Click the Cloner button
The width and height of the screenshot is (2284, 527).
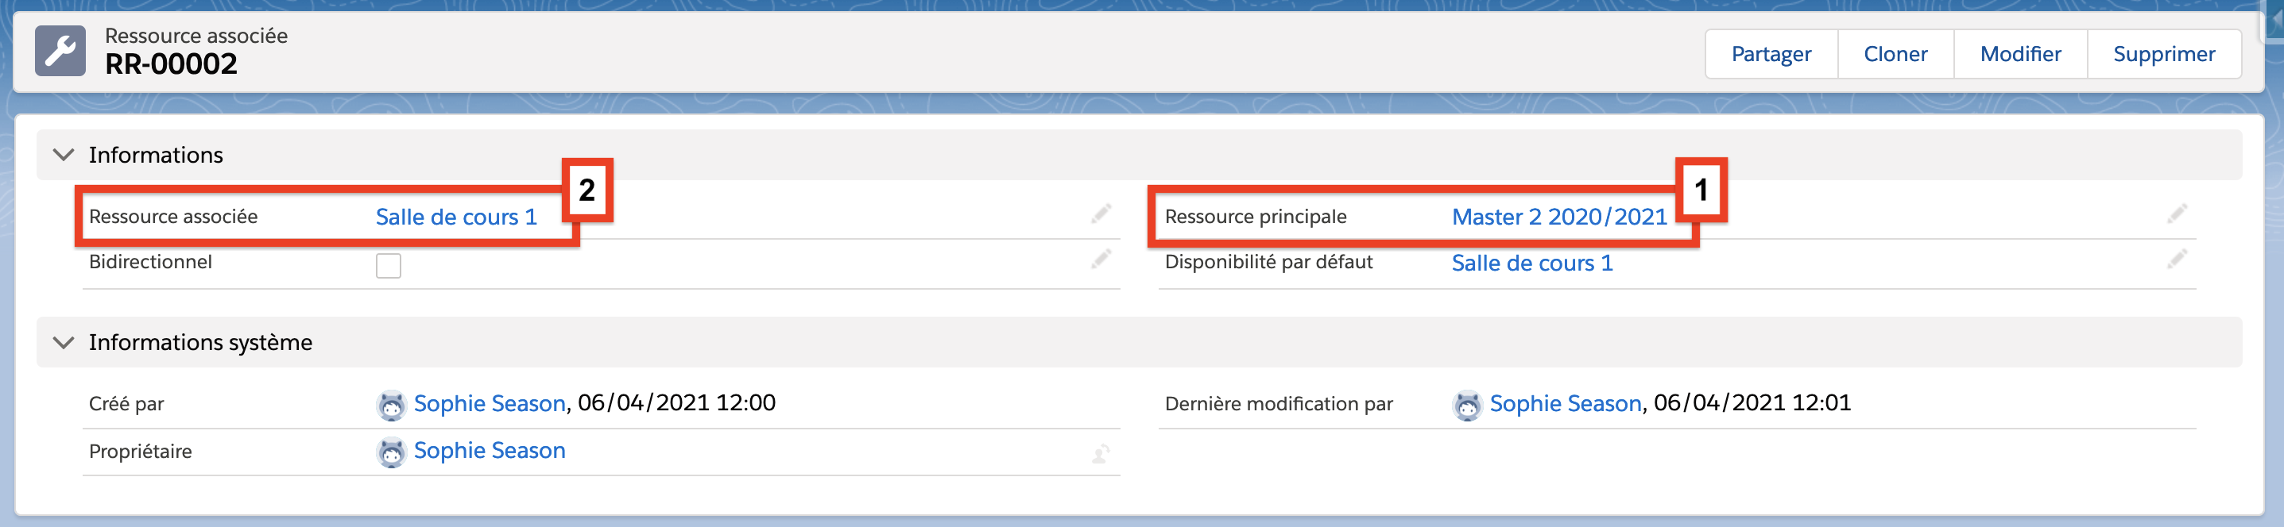1895,53
